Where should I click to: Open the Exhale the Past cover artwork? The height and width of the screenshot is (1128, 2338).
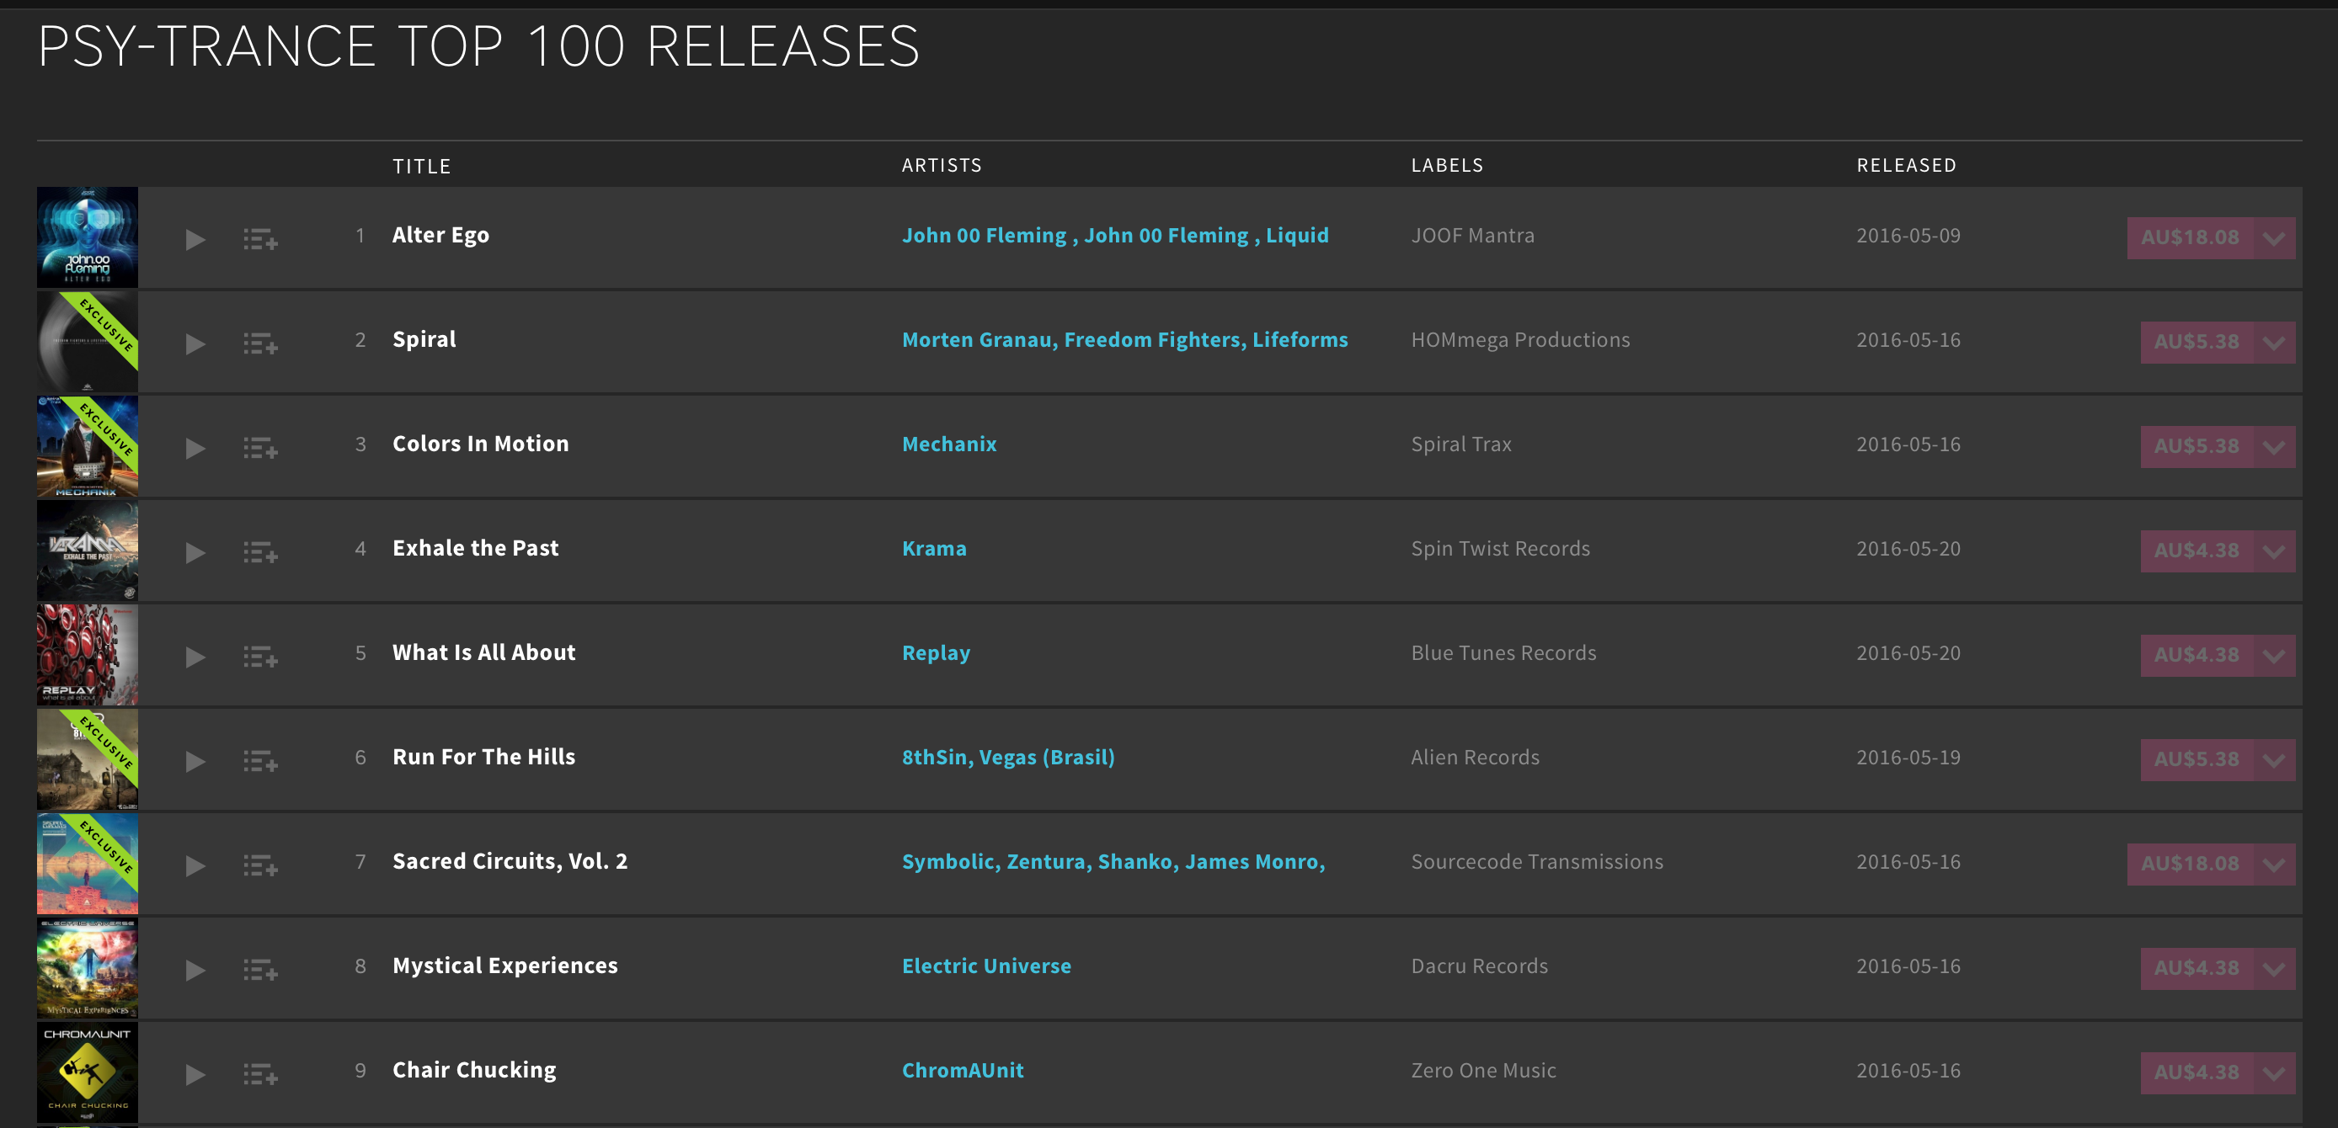pos(87,551)
